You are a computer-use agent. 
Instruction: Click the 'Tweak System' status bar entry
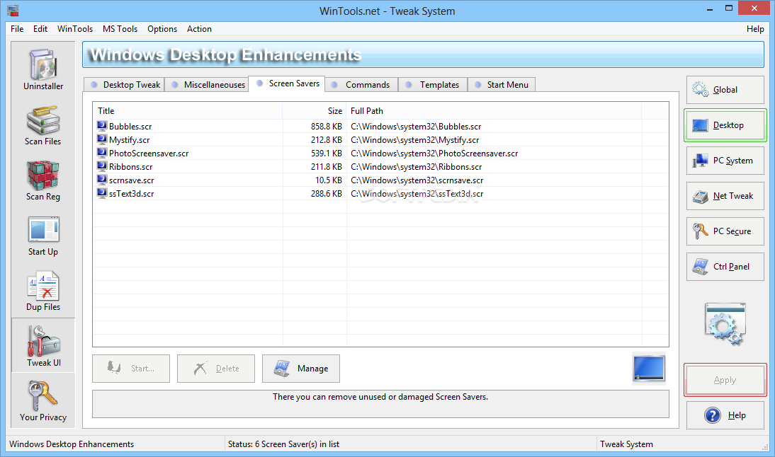626,444
